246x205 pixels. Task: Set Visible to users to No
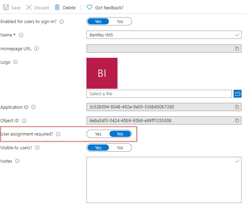coord(120,148)
